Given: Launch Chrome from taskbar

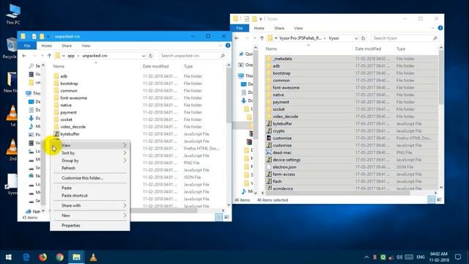Looking at the screenshot, I should click(x=60, y=257).
